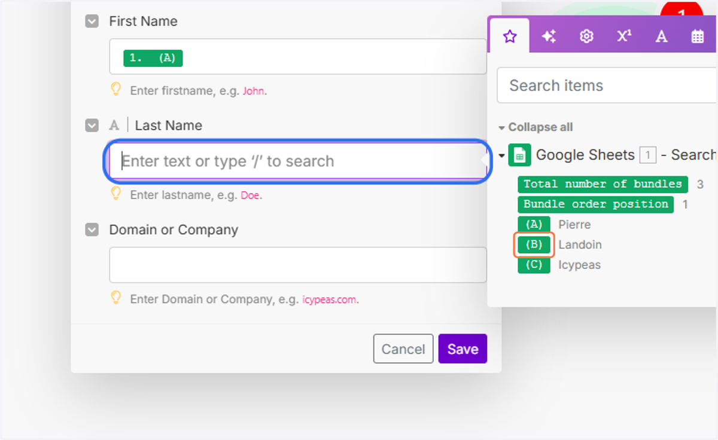This screenshot has width=718, height=440.
Task: Insert Total number of bundles variable
Action: coord(603,184)
